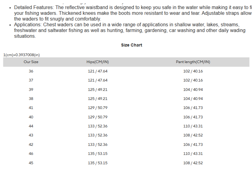Select size 46 in the chart
Screen dimensions: 252x170
[31, 154]
